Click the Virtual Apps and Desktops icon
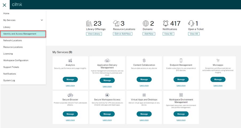This screenshot has width=241, height=128. tap(144, 95)
